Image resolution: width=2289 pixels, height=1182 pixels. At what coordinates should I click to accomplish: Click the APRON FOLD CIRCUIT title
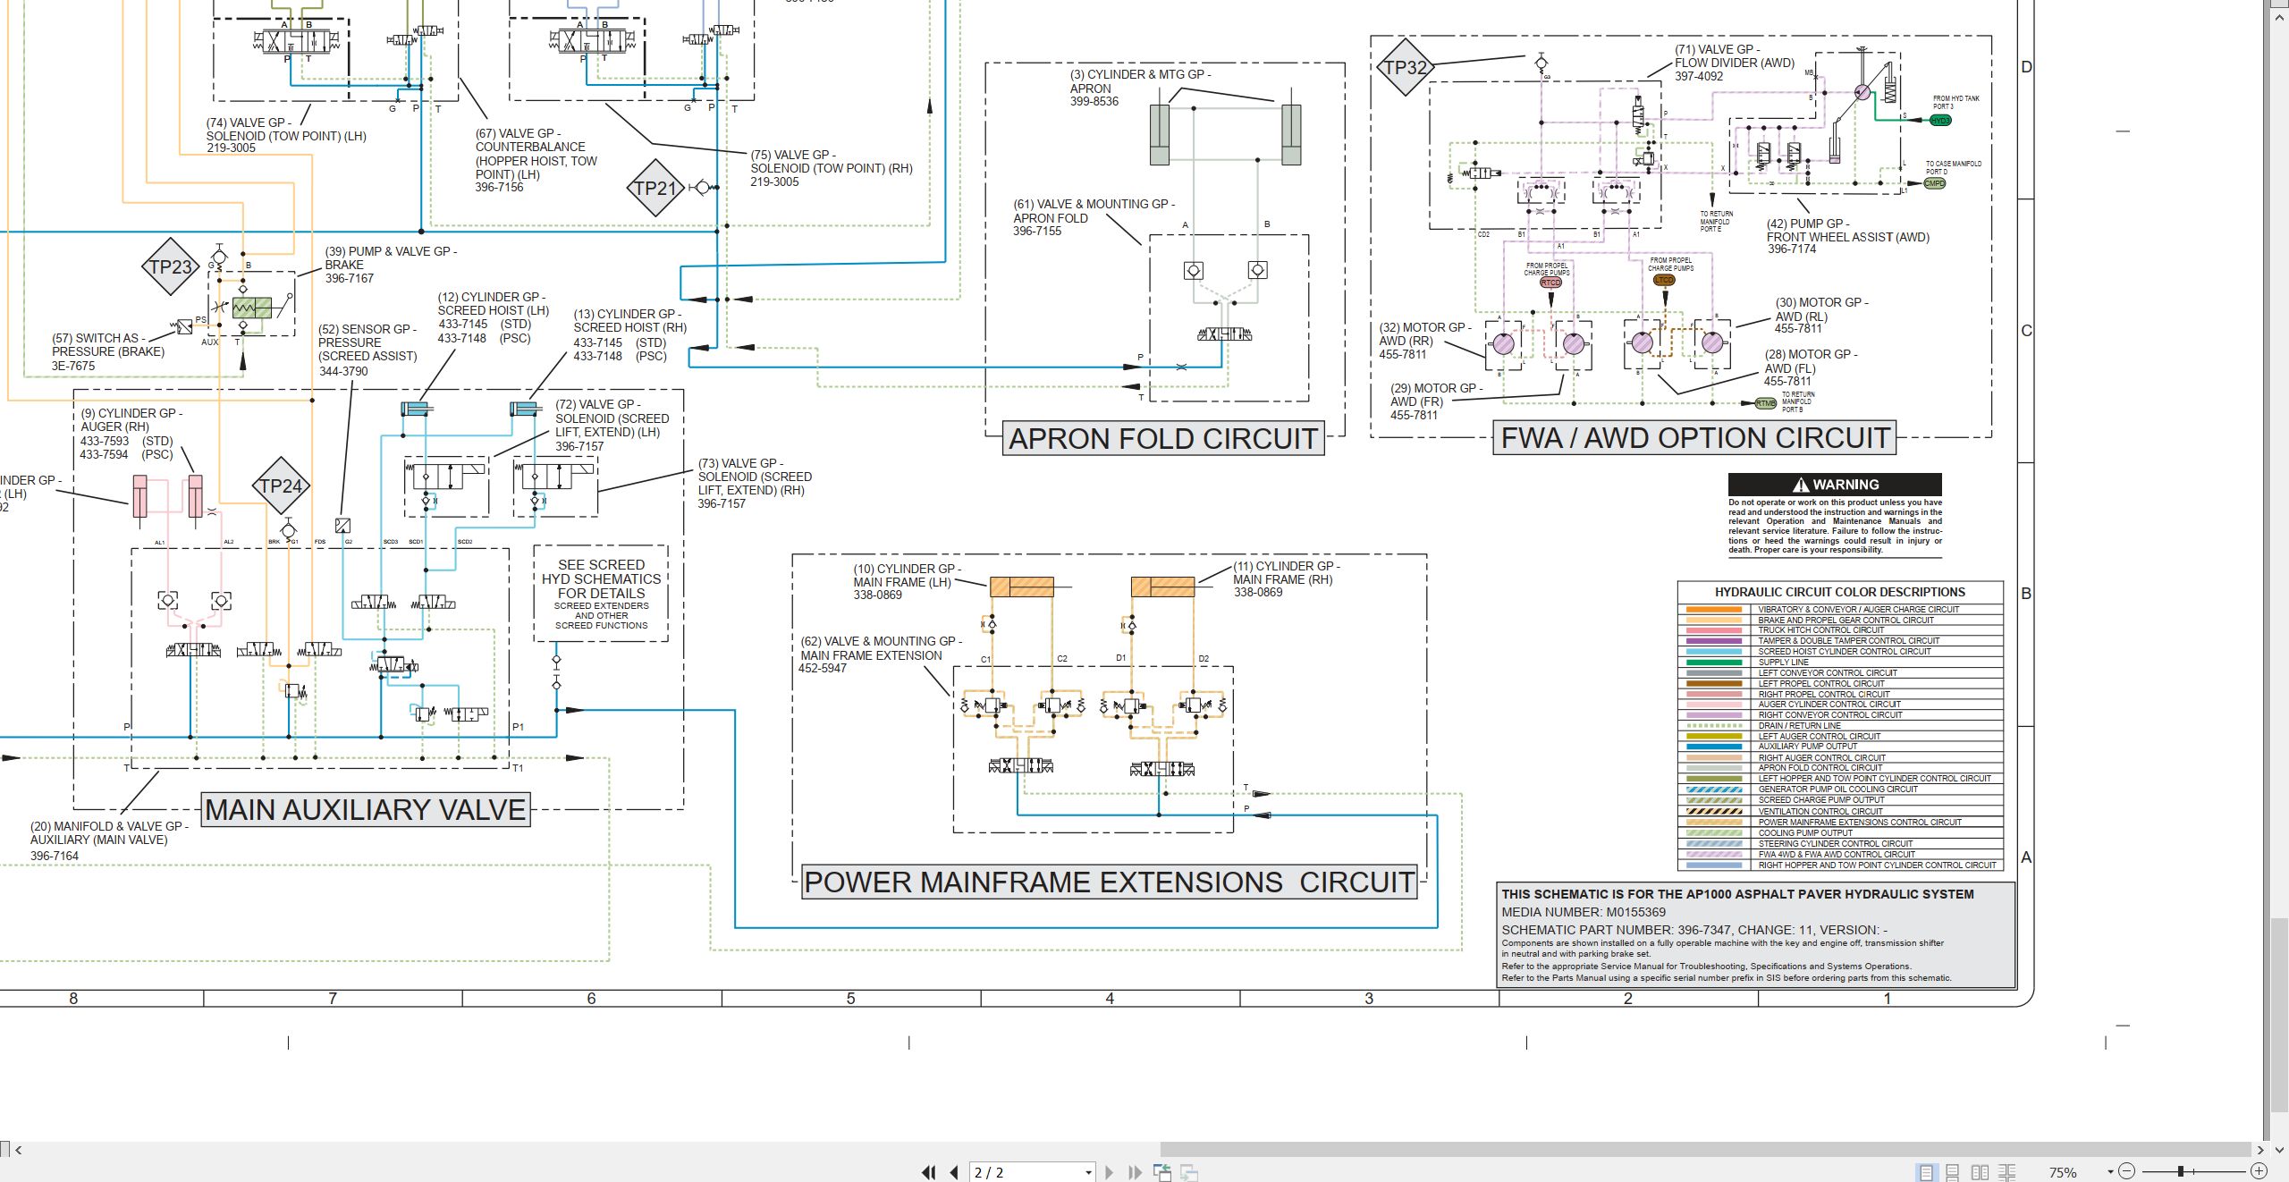(x=1163, y=438)
